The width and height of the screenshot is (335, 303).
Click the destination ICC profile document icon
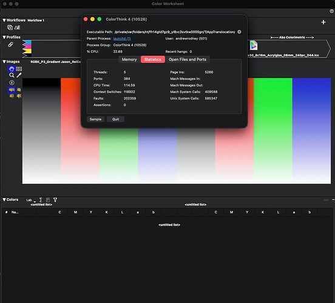point(254,45)
